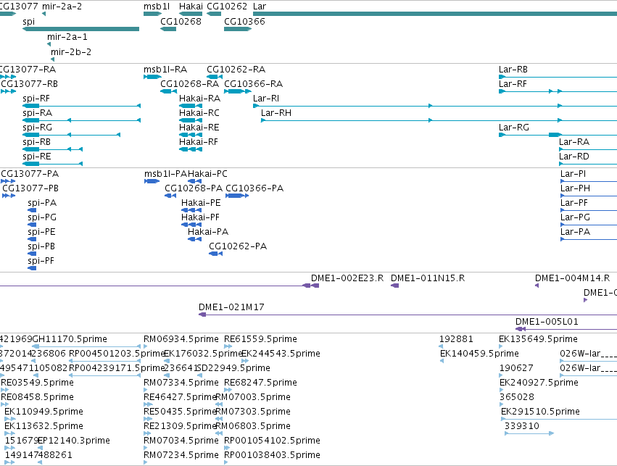Click clone DME1-021M17 label
The height and width of the screenshot is (466, 617).
coord(231,307)
